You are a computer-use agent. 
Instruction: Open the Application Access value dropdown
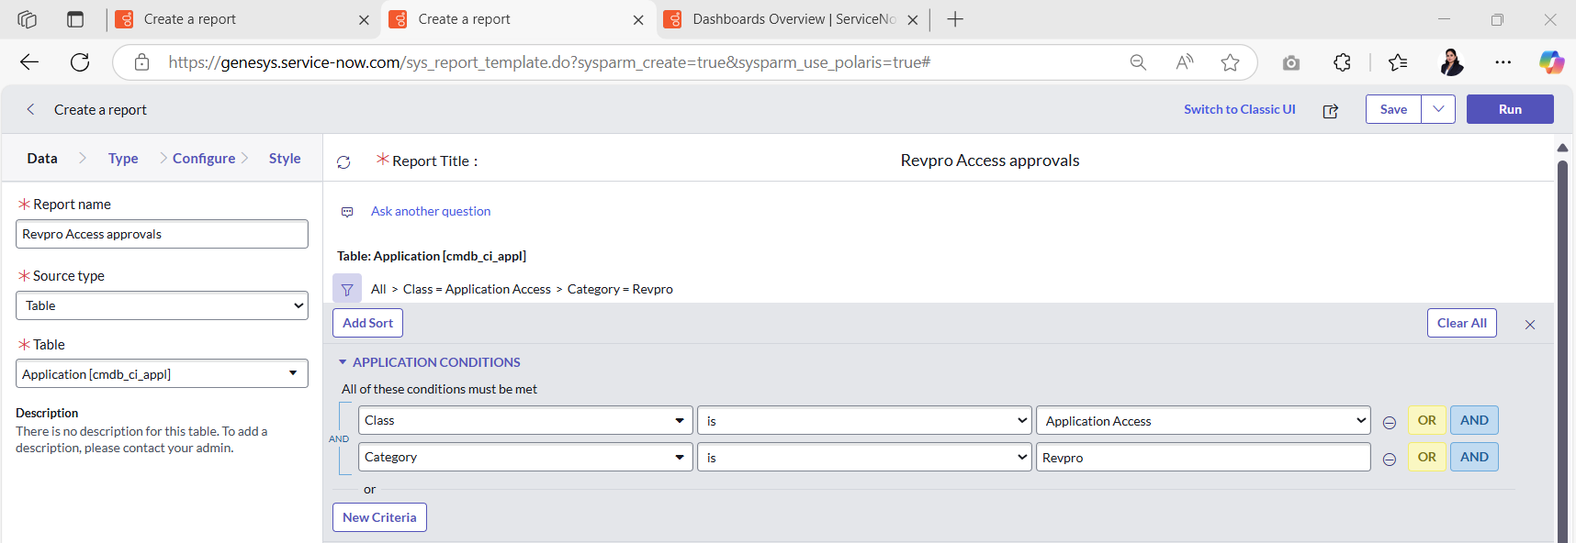click(1203, 420)
